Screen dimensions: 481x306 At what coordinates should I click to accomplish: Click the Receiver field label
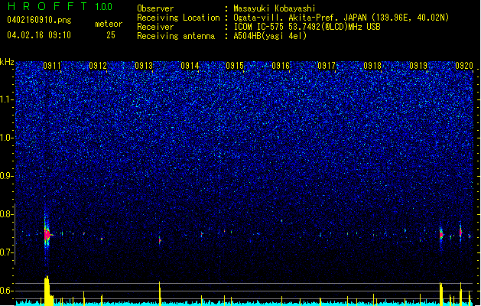tap(155, 27)
